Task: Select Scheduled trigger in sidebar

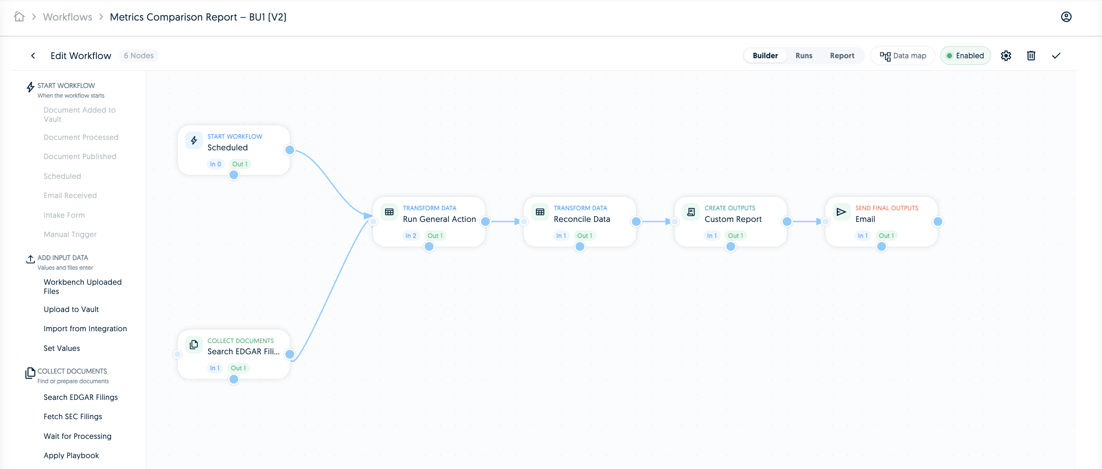Action: [x=62, y=176]
